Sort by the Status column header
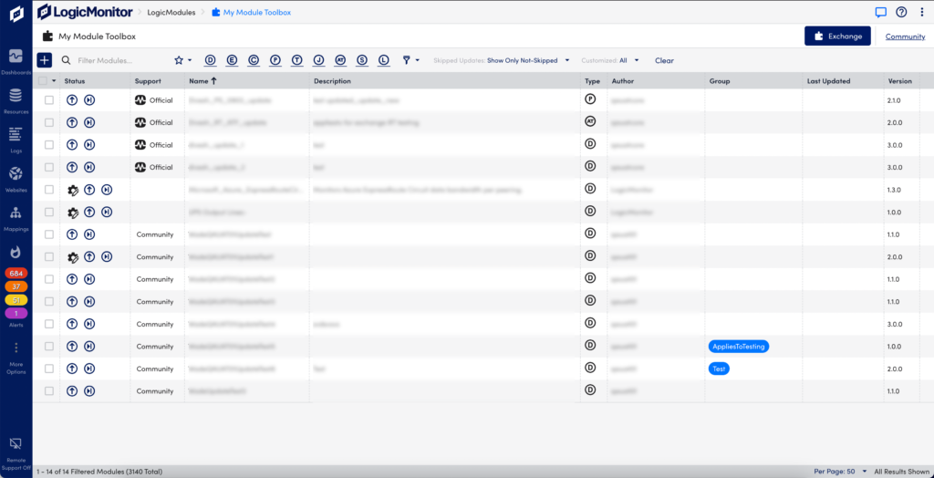The image size is (934, 478). pos(75,81)
